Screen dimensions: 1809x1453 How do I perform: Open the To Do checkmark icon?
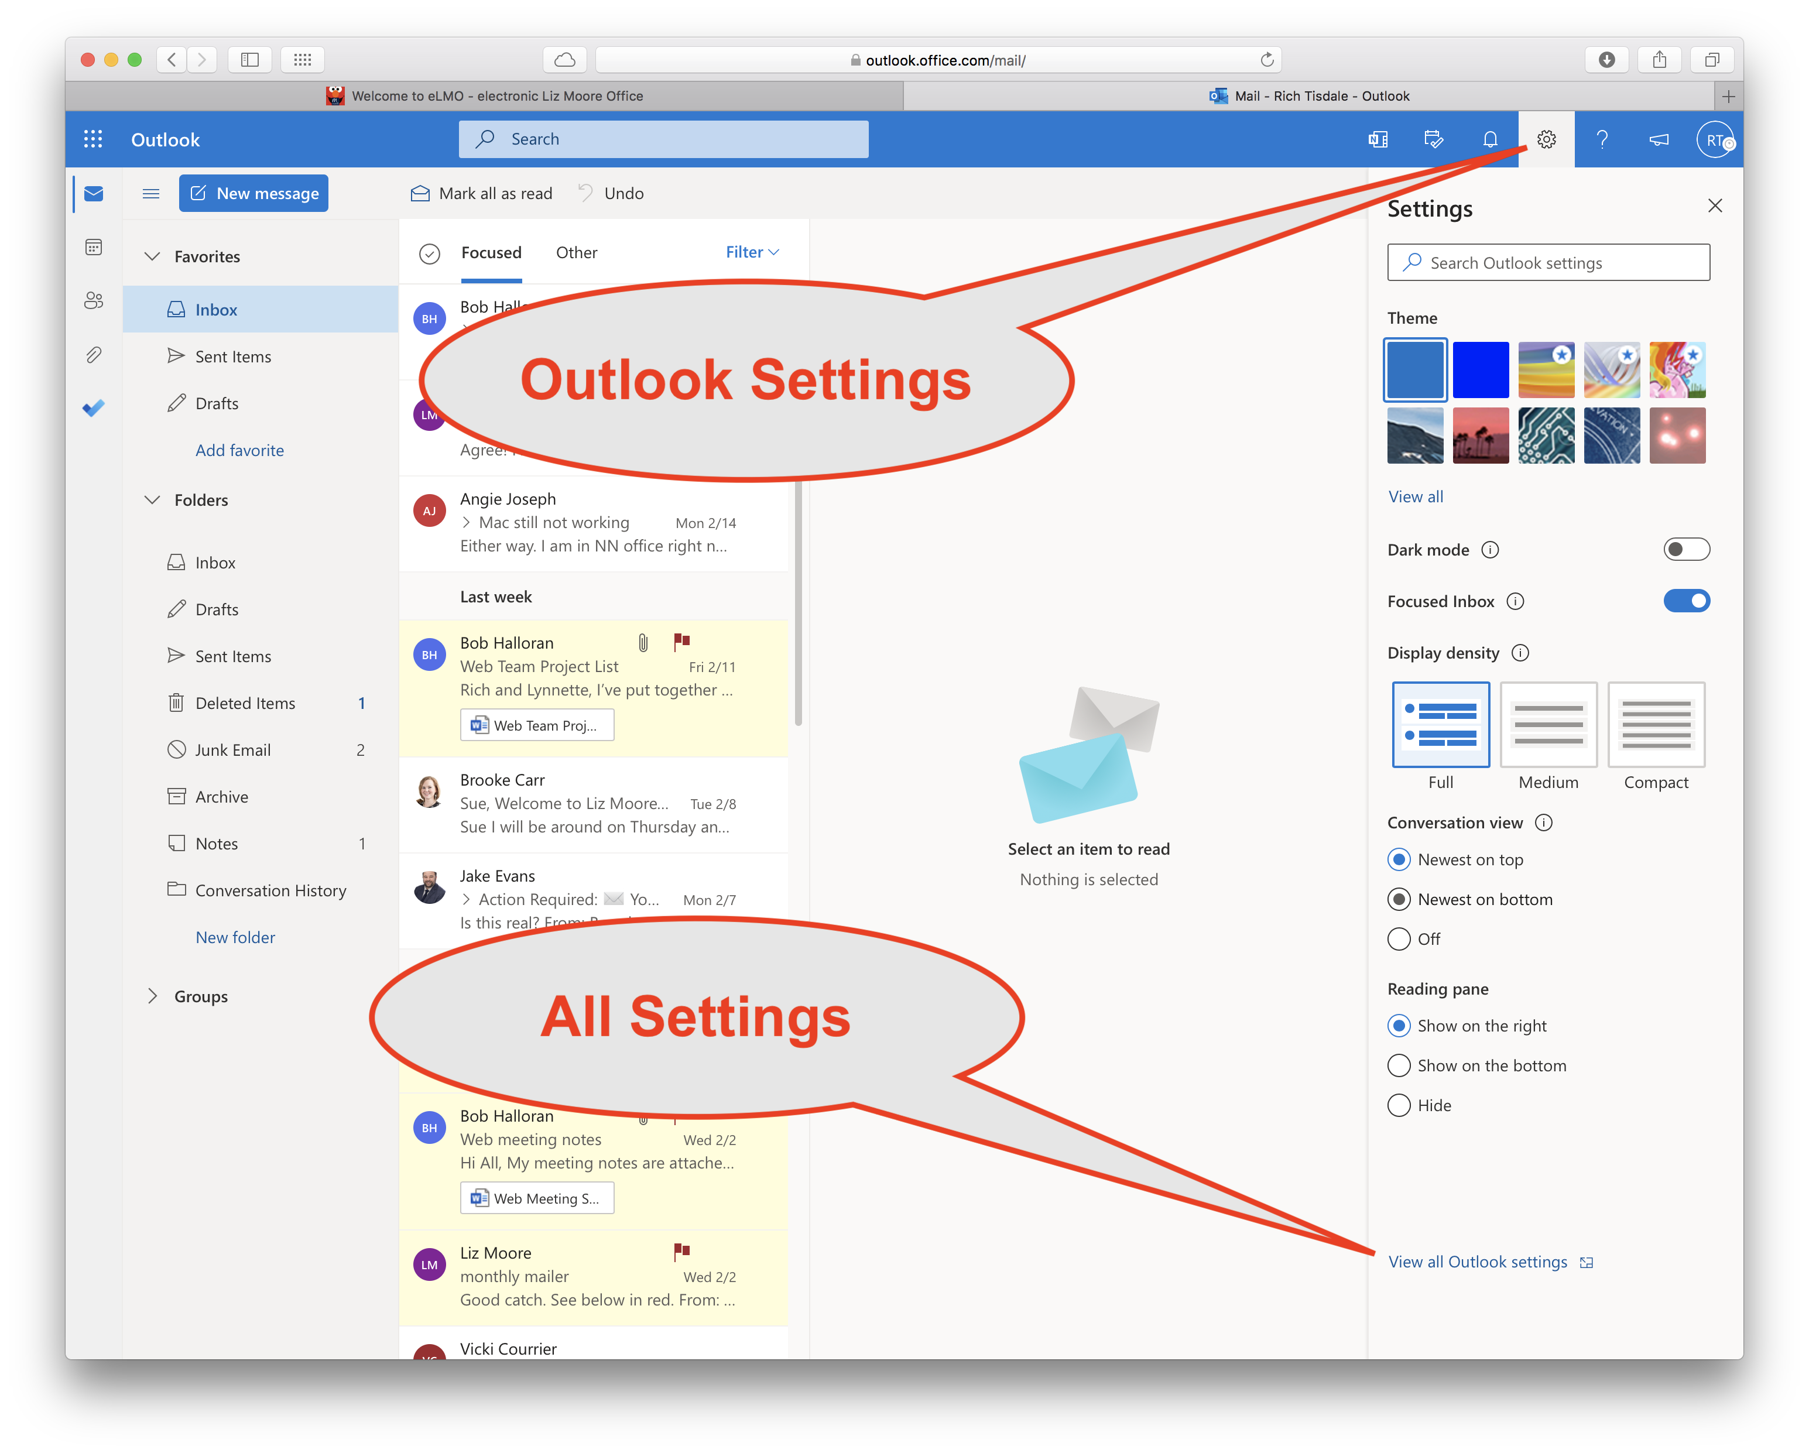point(94,407)
